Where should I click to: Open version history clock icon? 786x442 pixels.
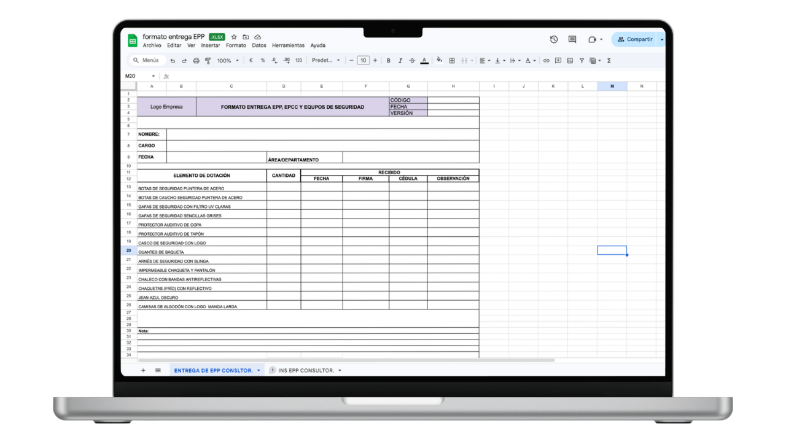click(x=554, y=39)
